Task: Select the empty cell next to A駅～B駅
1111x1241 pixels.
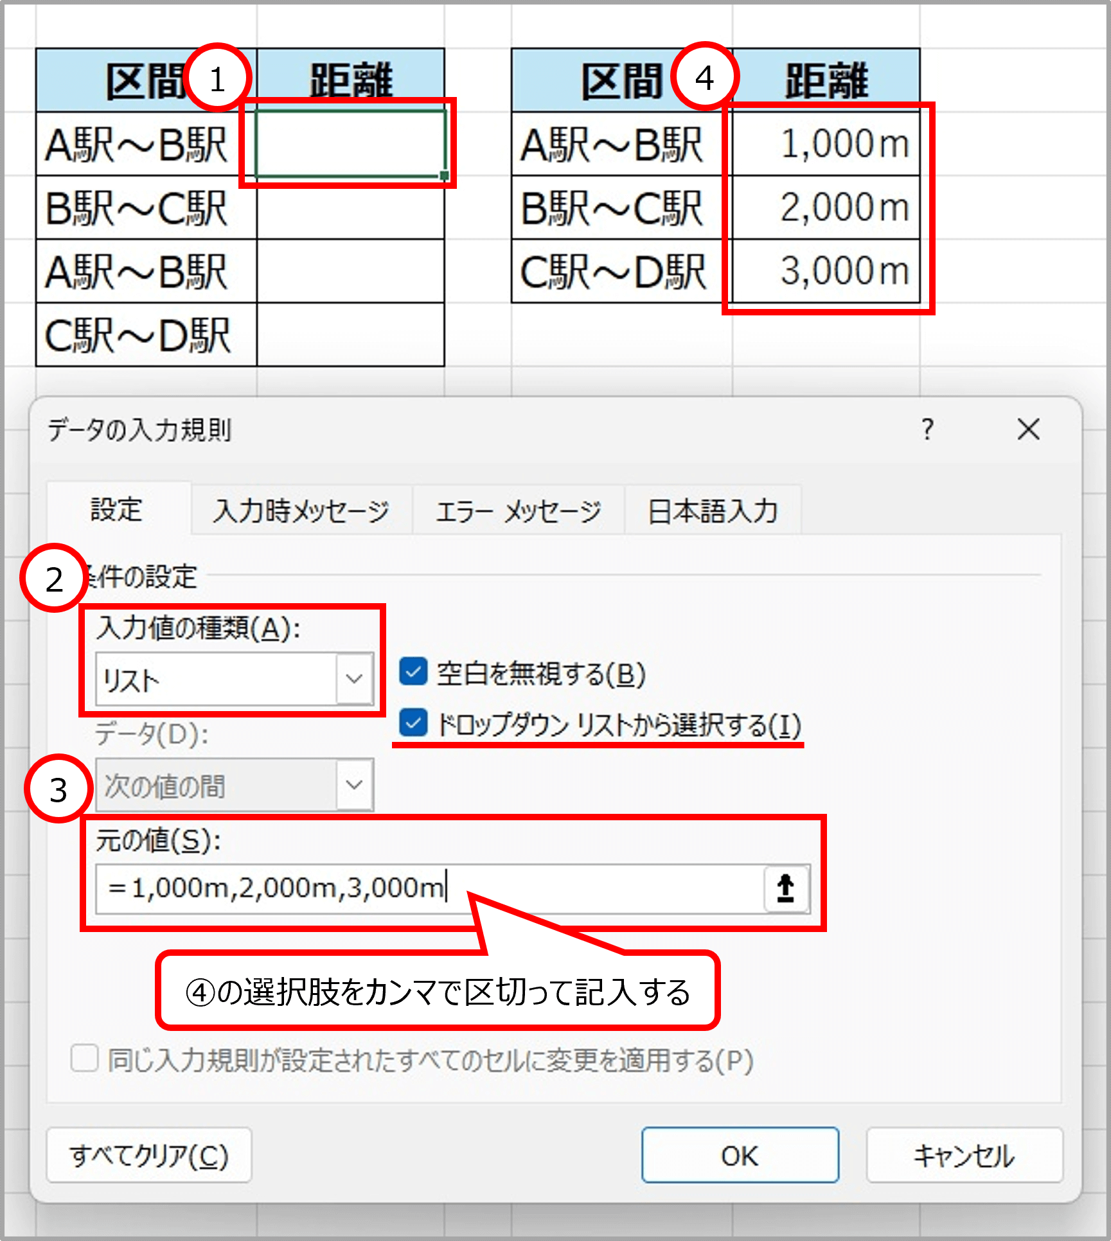Action: (x=350, y=143)
